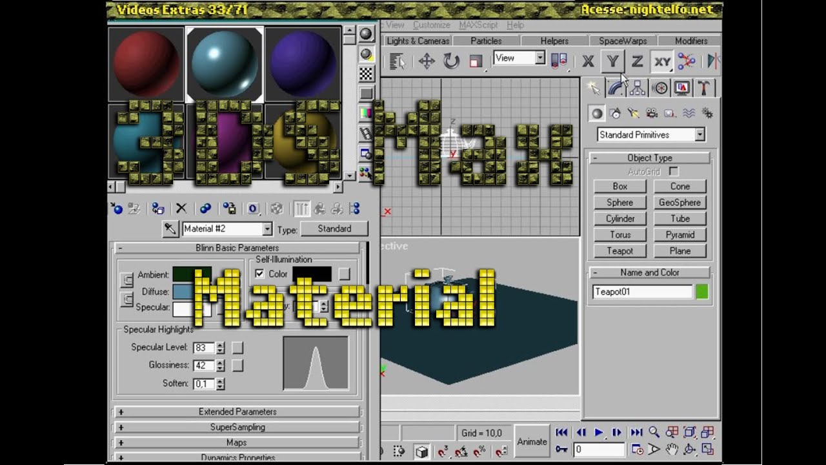Image resolution: width=826 pixels, height=465 pixels.
Task: Click the Specular Level value field
Action: click(x=204, y=347)
